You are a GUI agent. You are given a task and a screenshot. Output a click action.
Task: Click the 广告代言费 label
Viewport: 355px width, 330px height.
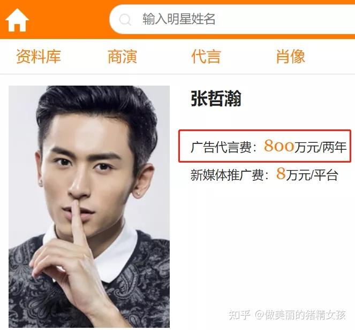(223, 147)
